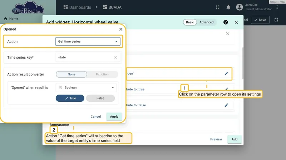
Task: Open the Boolean result type dropdown
Action: click(86, 87)
